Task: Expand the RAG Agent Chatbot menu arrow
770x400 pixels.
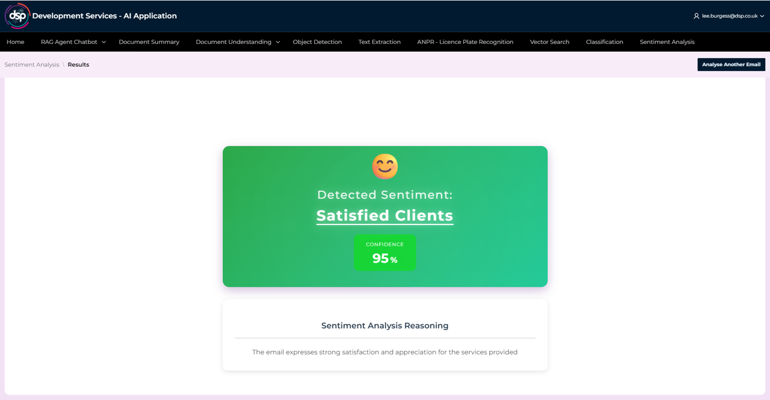Action: 104,42
